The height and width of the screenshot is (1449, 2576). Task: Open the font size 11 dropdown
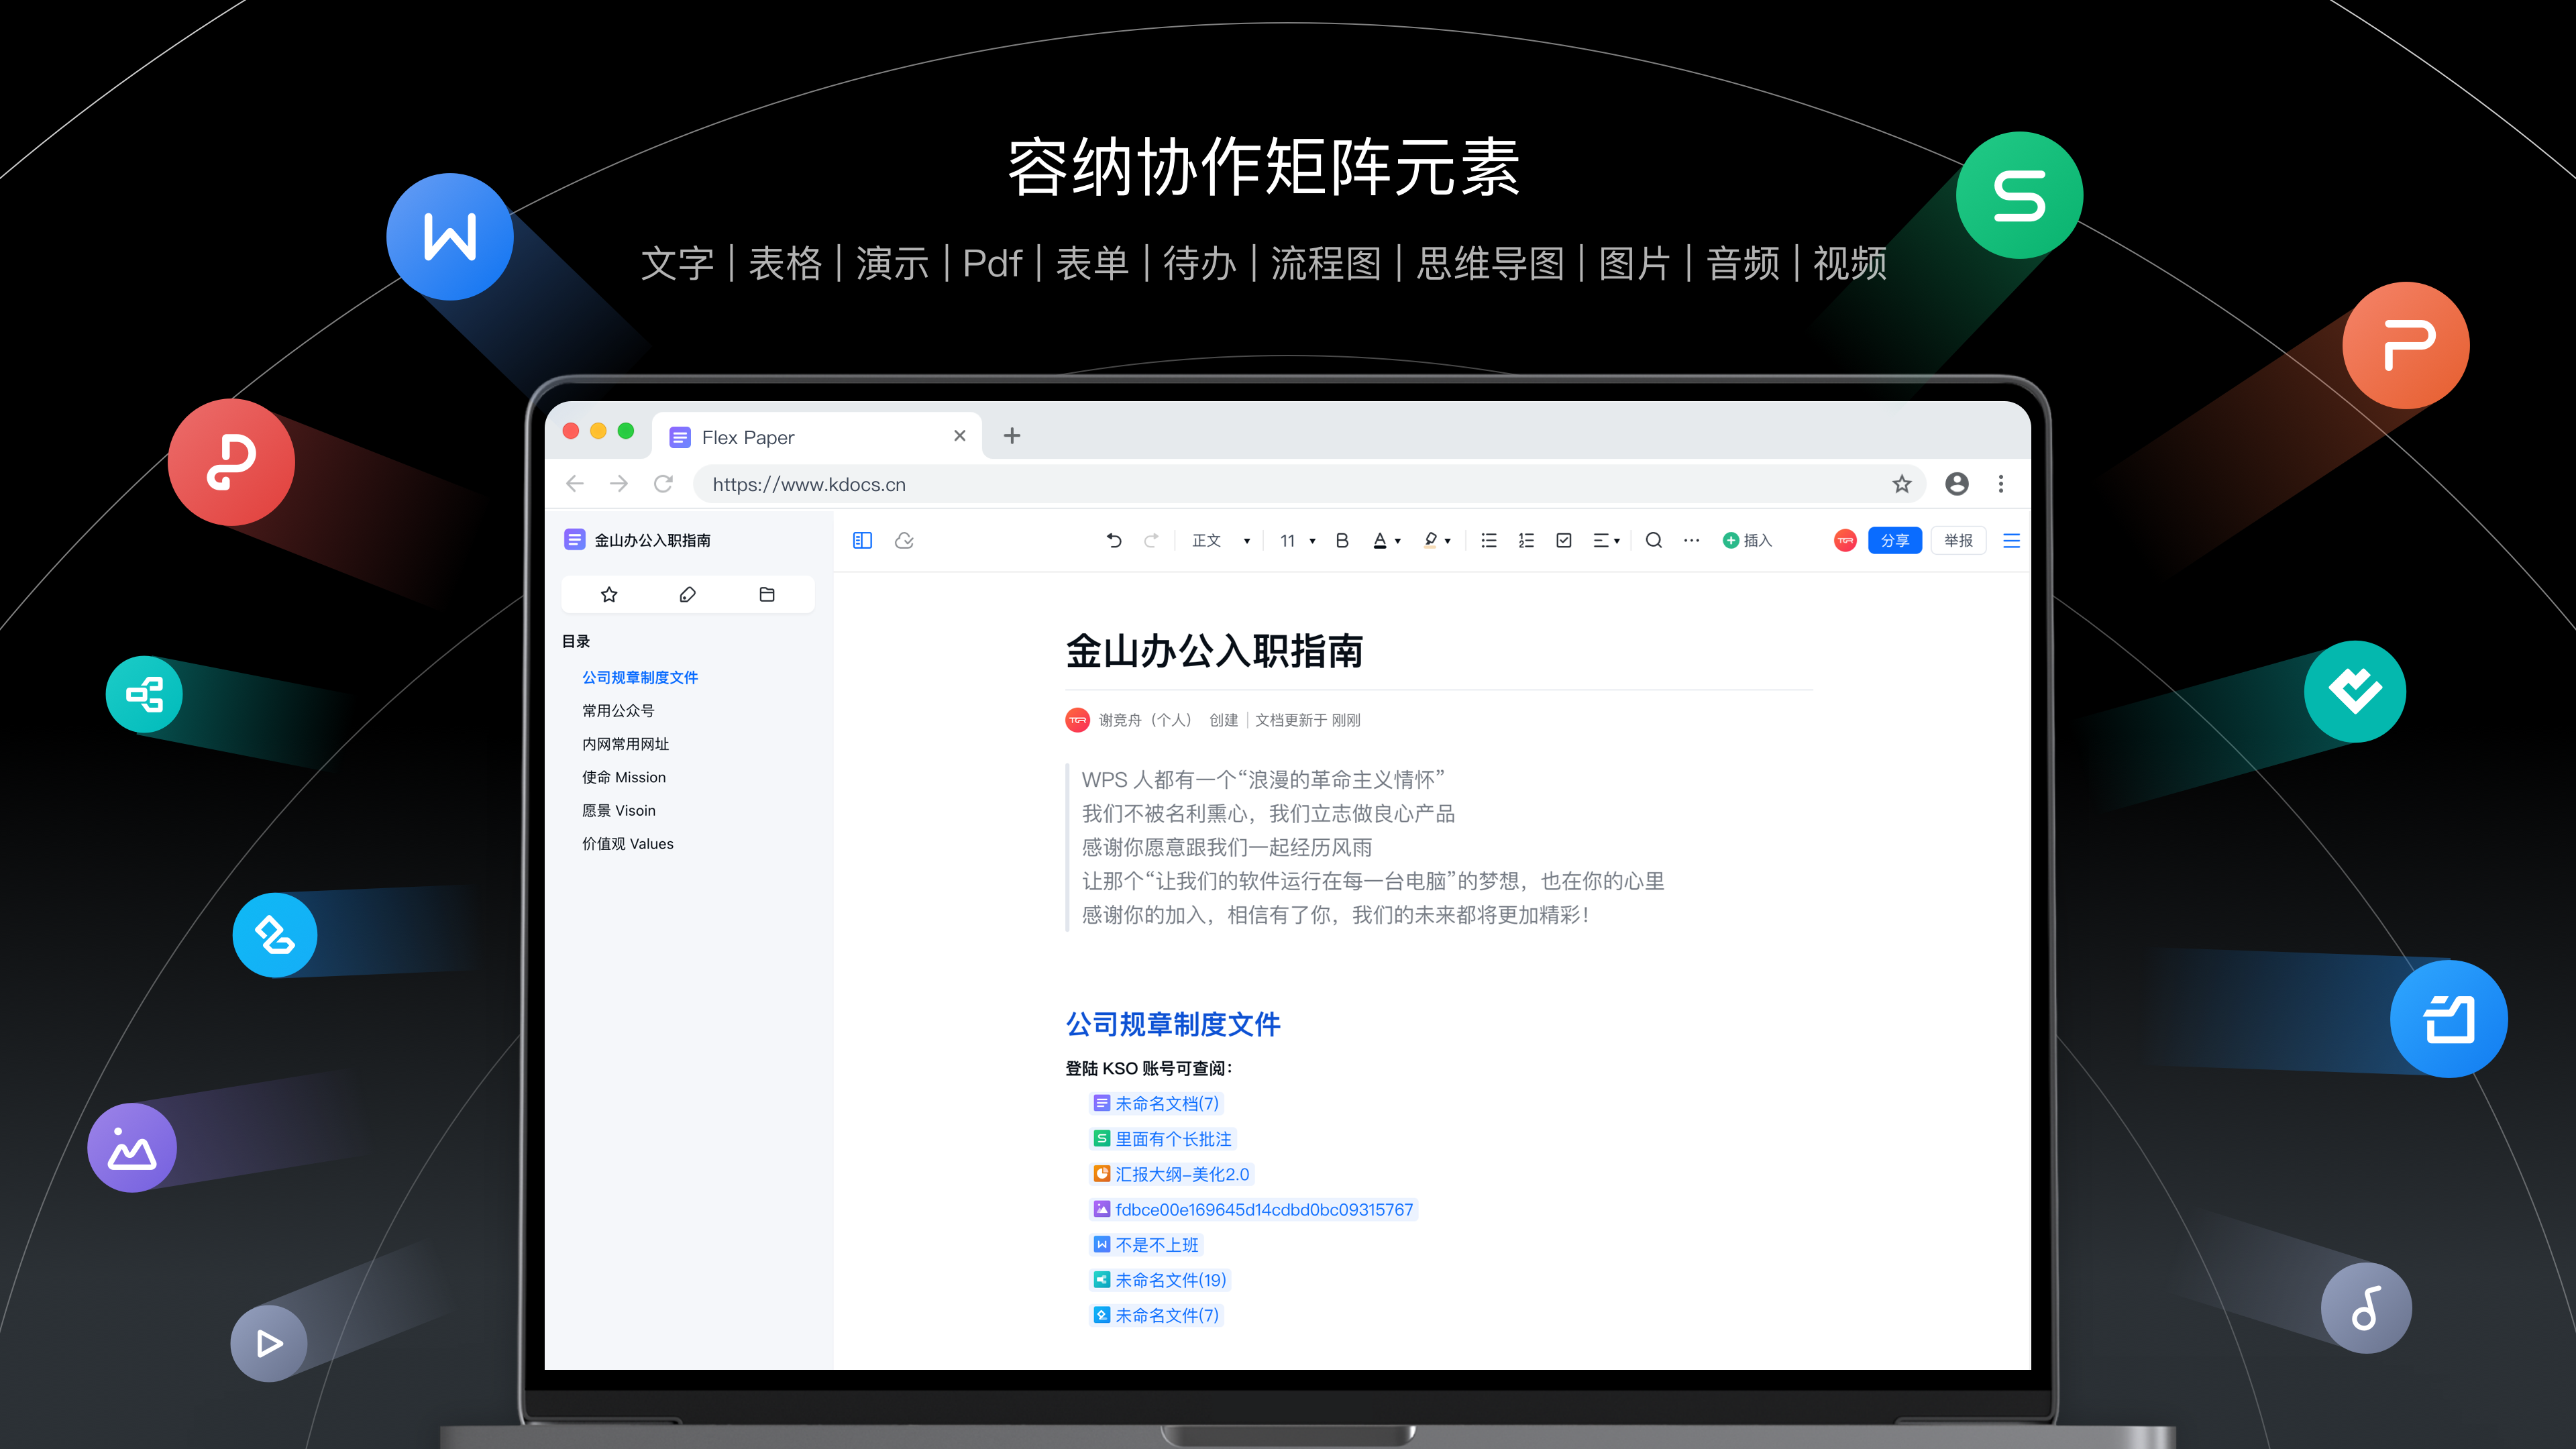coord(1298,540)
